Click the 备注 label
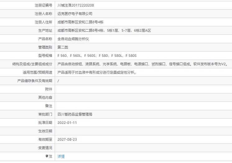This screenshot has width=232, height=163. tap(49, 106)
